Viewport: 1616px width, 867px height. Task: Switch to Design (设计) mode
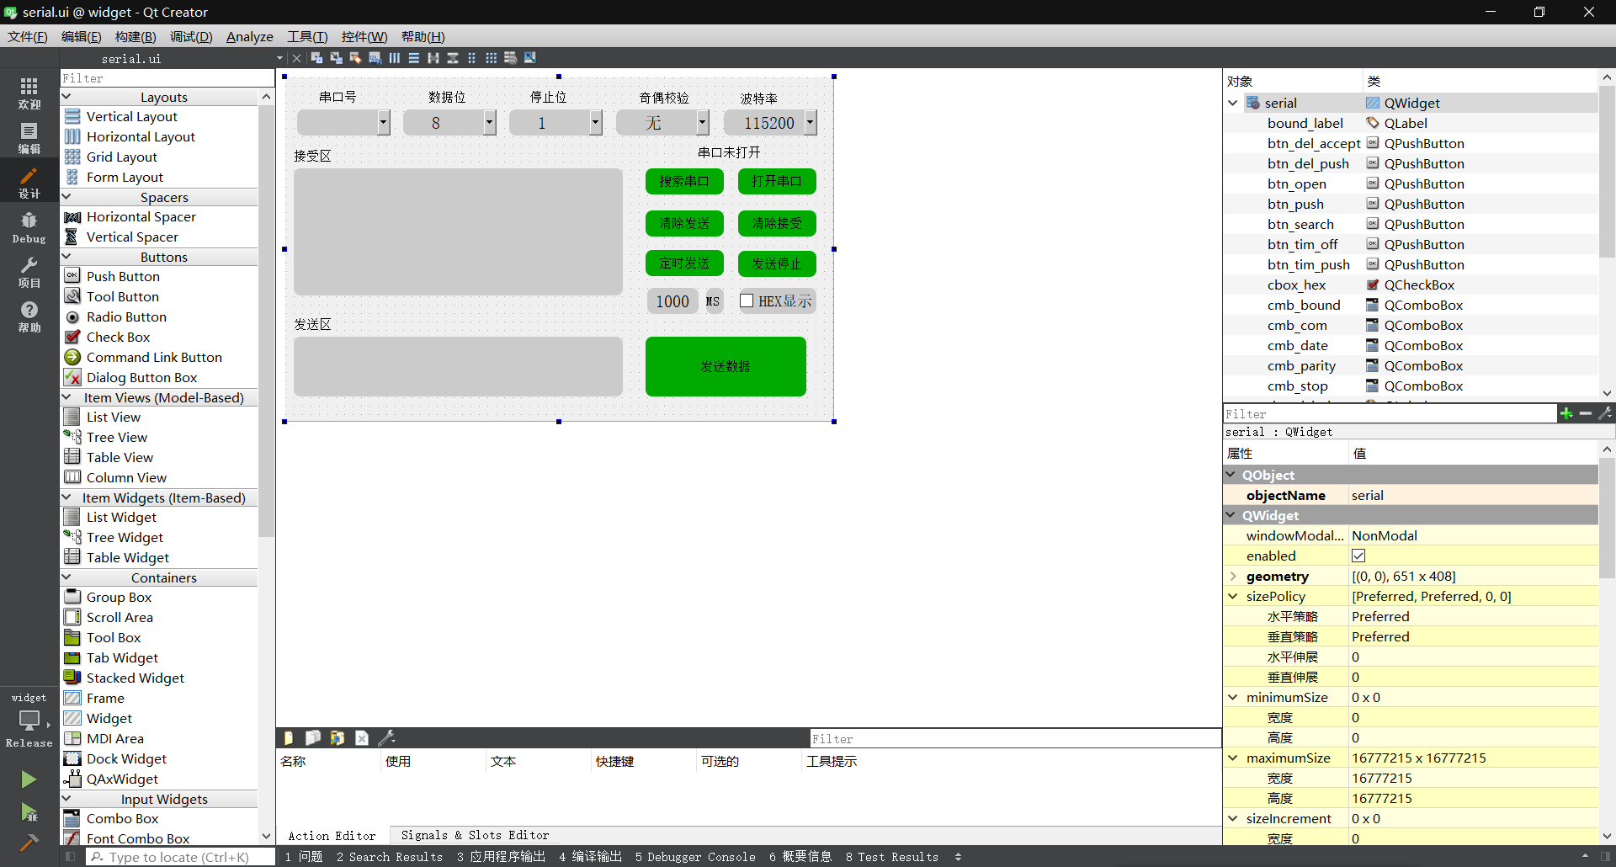pyautogui.click(x=29, y=183)
